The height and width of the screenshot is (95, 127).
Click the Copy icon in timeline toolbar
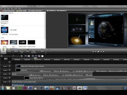[39, 56]
